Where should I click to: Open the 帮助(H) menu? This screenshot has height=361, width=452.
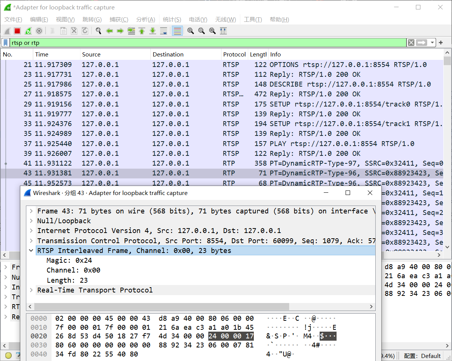tap(279, 20)
